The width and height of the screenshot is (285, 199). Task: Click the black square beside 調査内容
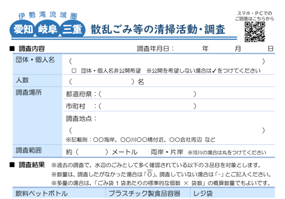(12, 48)
